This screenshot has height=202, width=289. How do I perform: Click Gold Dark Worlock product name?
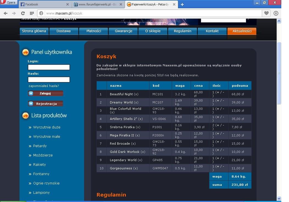125,152
